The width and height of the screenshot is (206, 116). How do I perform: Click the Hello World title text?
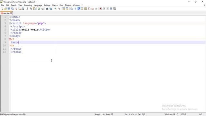point(30,30)
